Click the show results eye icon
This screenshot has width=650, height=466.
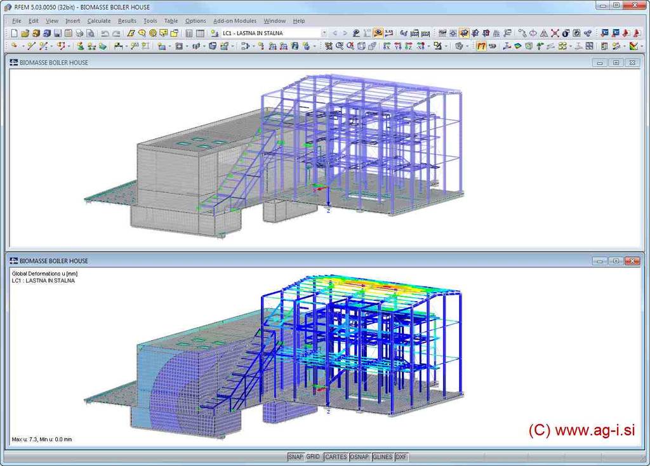click(x=378, y=33)
